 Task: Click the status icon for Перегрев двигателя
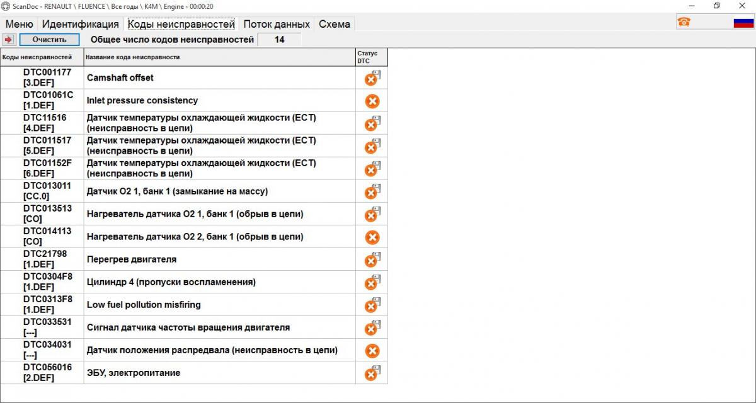(372, 259)
